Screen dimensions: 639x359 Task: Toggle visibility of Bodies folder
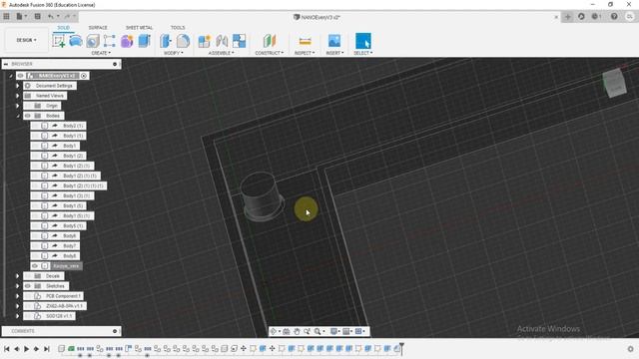[x=28, y=116]
